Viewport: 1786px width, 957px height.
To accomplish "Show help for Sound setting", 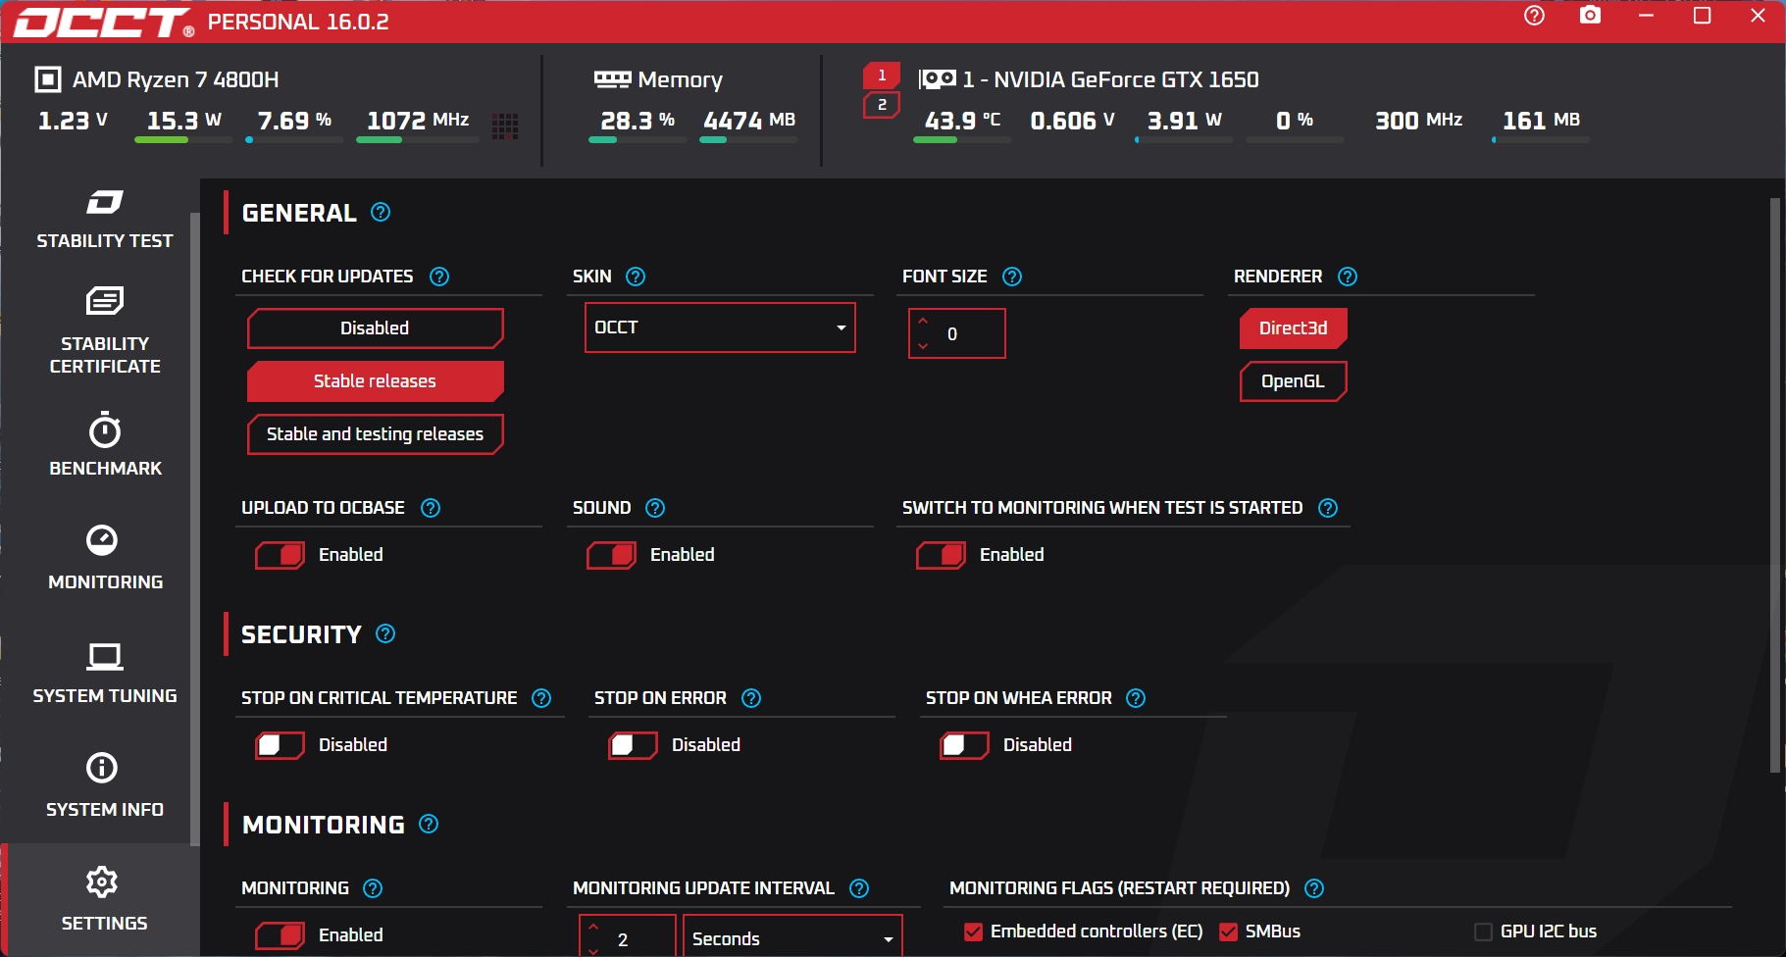I will tap(655, 508).
